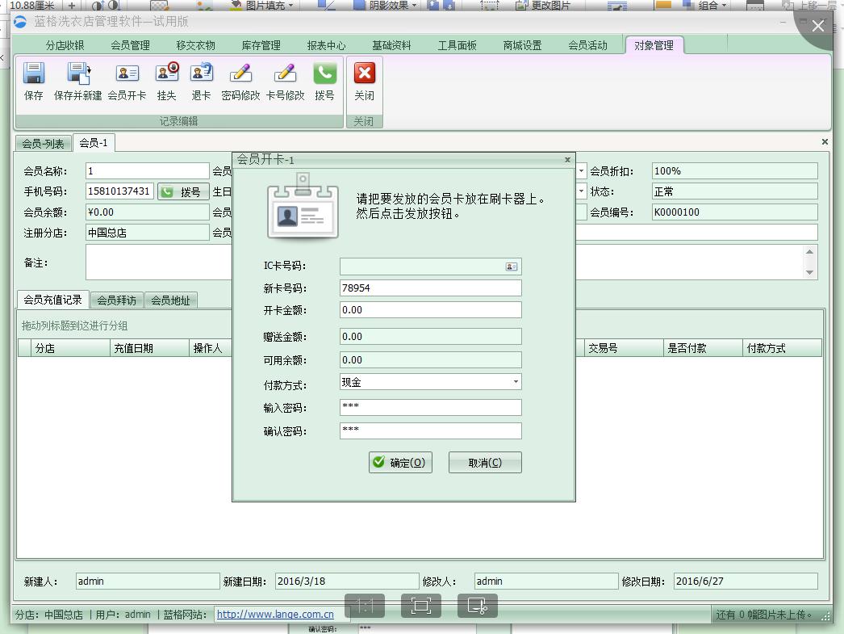This screenshot has width=844, height=634.
Task: Open the 商城设置 menu tab
Action: [522, 45]
